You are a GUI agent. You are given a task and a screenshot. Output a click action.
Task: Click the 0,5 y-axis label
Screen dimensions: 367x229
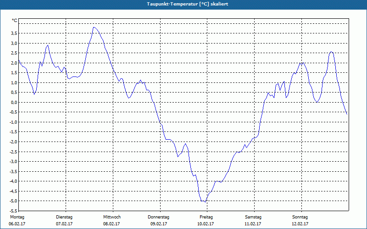tap(14, 93)
